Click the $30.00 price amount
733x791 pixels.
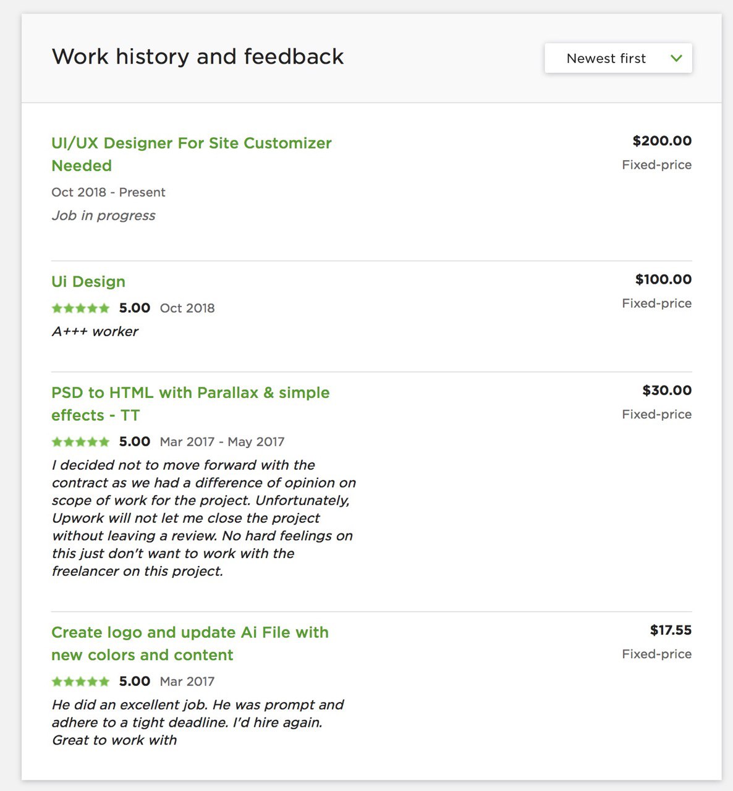tap(667, 391)
